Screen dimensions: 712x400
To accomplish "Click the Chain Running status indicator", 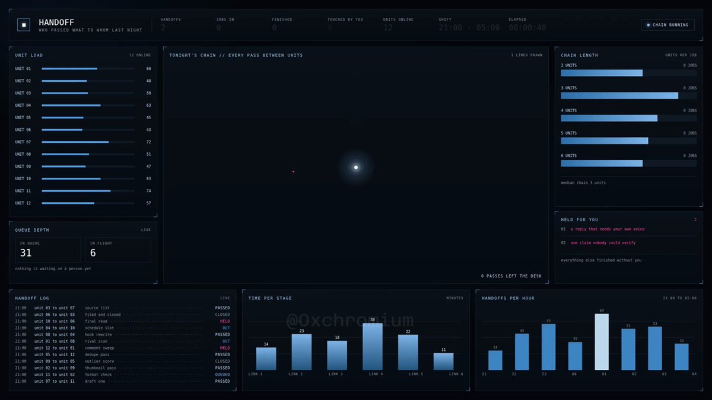I will [x=667, y=25].
